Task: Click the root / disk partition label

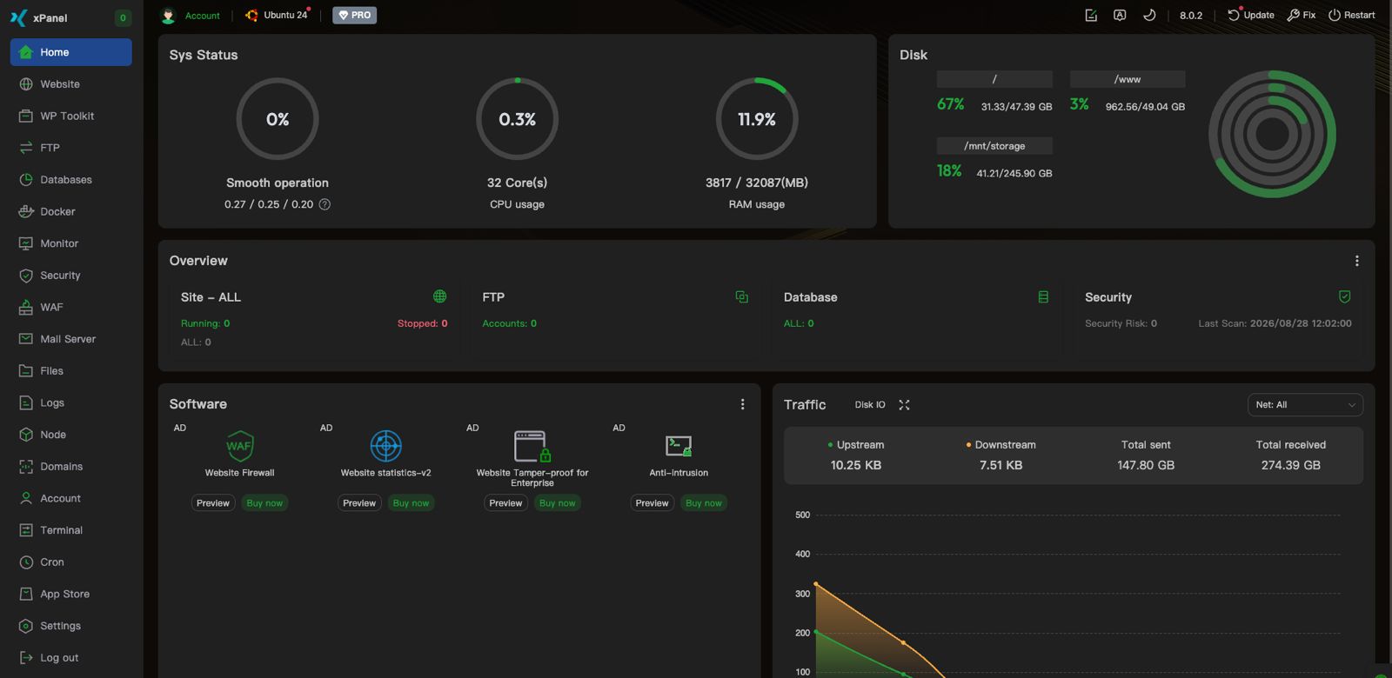Action: click(x=994, y=79)
